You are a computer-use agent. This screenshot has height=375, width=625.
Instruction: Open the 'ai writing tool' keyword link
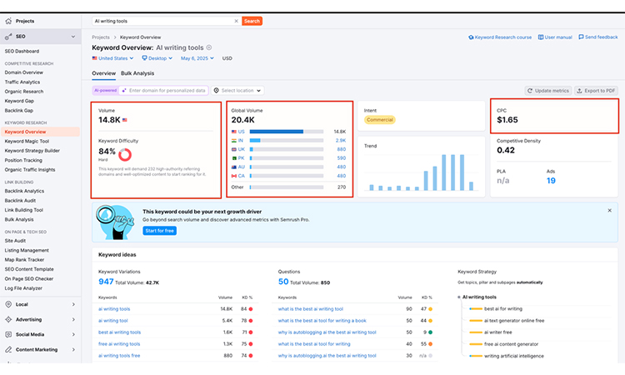point(113,320)
